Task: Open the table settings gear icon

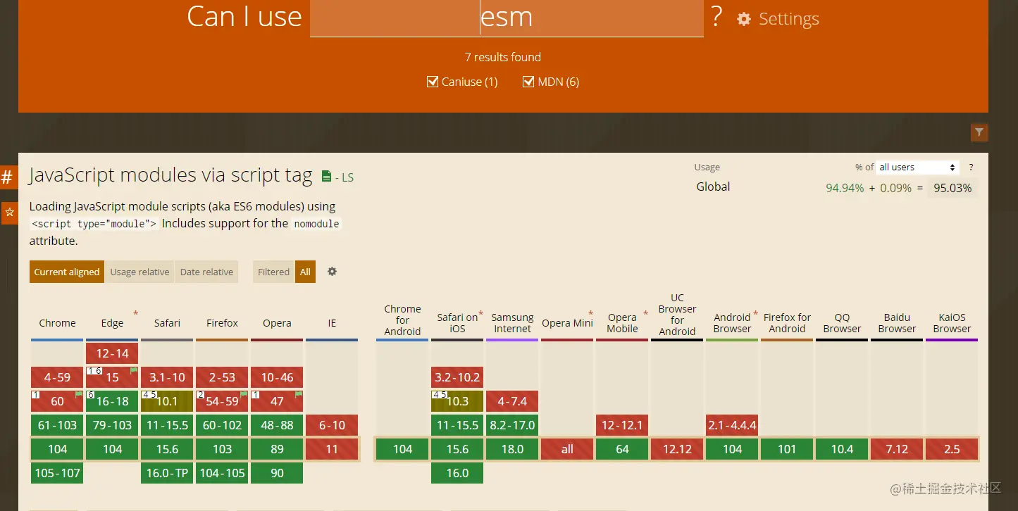Action: click(x=333, y=272)
